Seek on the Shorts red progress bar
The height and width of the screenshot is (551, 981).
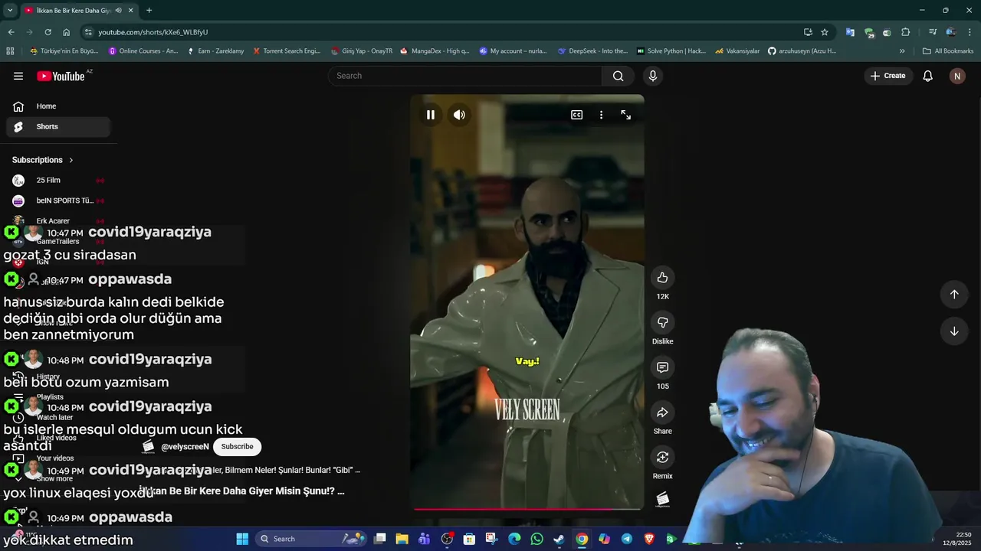tap(527, 508)
